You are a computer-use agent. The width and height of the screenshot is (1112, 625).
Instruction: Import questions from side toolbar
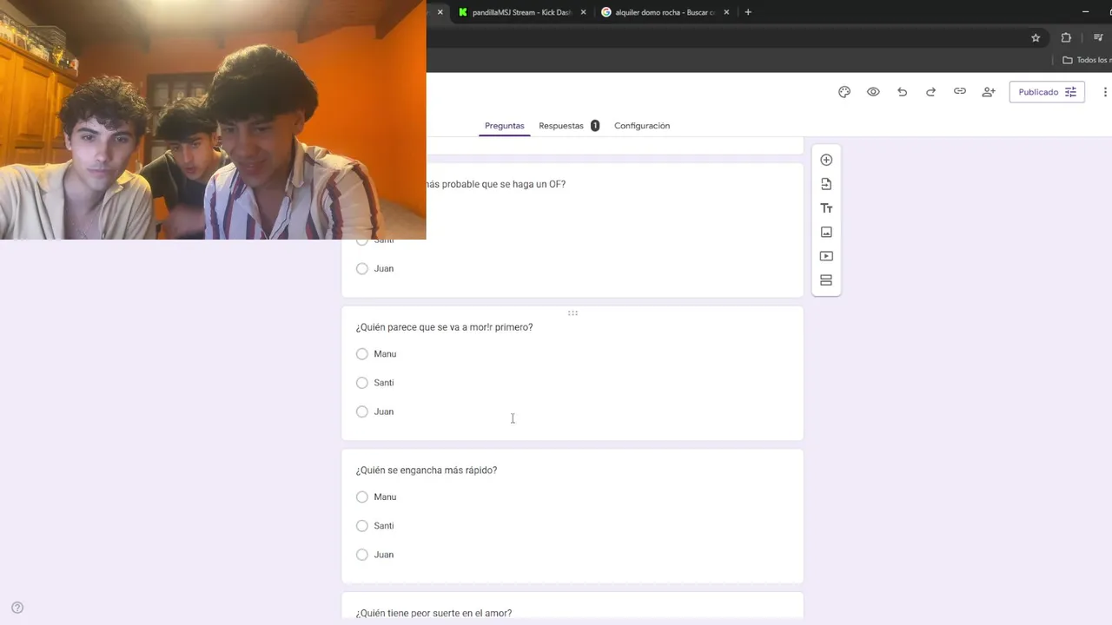pos(826,184)
